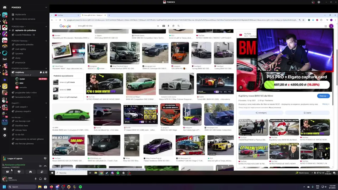Image resolution: width=338 pixels, height=190 pixels.
Task: Open Windows Start menu
Action: pos(4,187)
